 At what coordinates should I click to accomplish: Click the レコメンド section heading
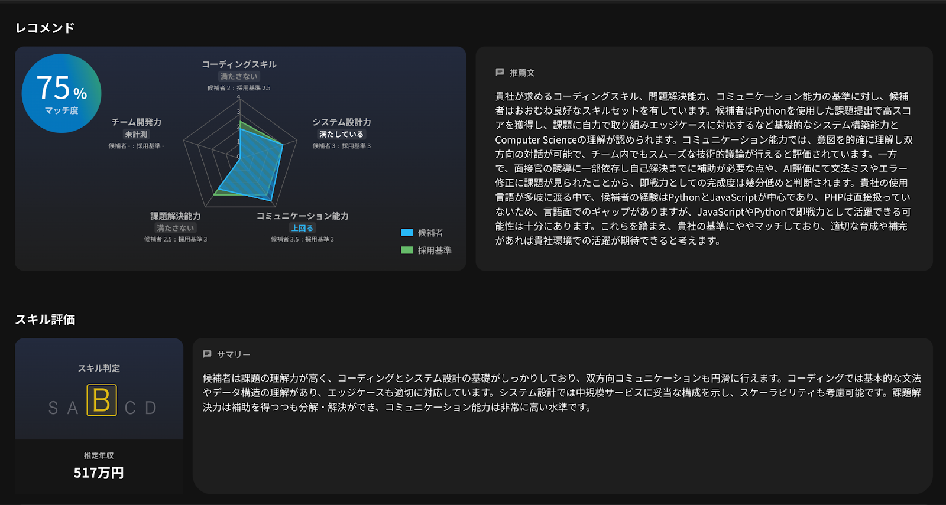click(x=45, y=28)
